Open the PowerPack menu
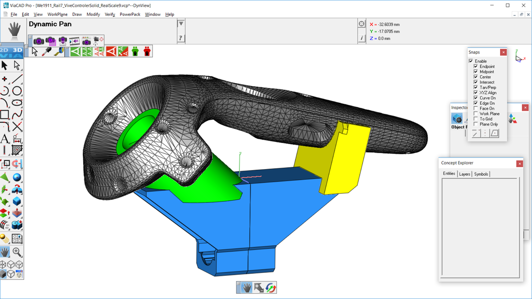 [130, 14]
